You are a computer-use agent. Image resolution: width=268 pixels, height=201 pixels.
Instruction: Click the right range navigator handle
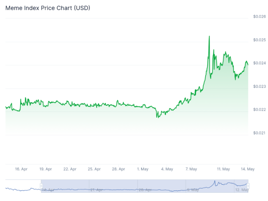tap(248, 186)
